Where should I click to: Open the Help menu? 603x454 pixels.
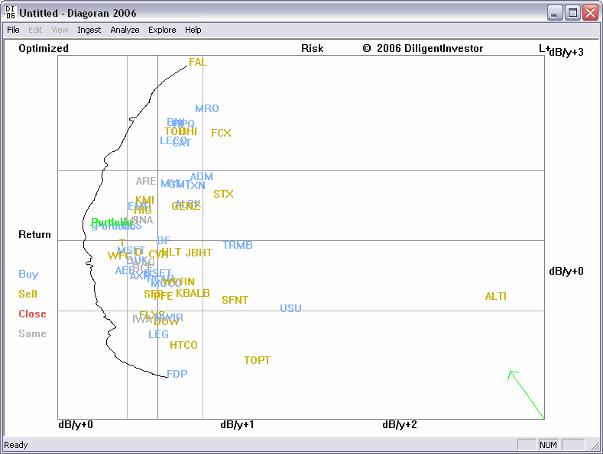pyautogui.click(x=193, y=30)
